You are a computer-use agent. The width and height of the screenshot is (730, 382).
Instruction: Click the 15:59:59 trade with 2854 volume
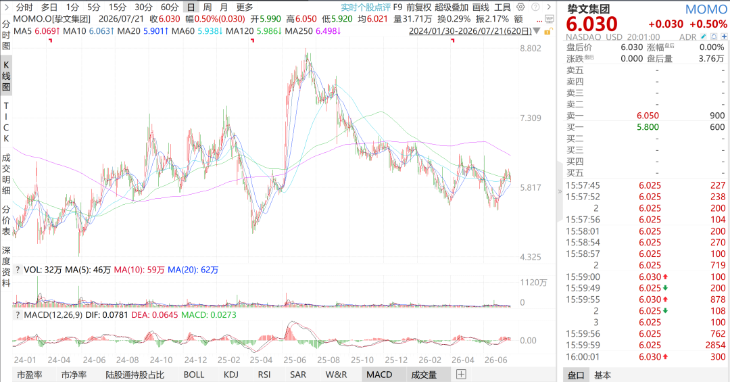click(x=646, y=345)
